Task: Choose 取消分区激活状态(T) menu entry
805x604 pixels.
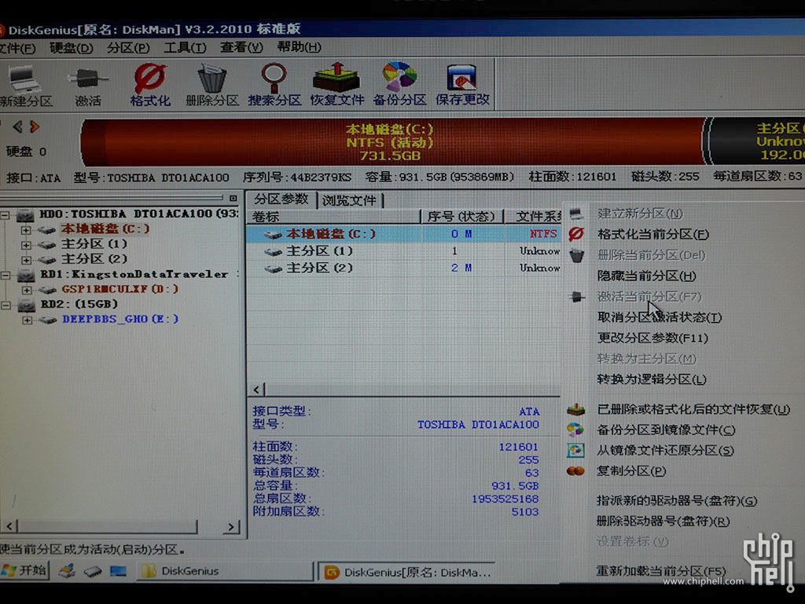Action: click(660, 317)
